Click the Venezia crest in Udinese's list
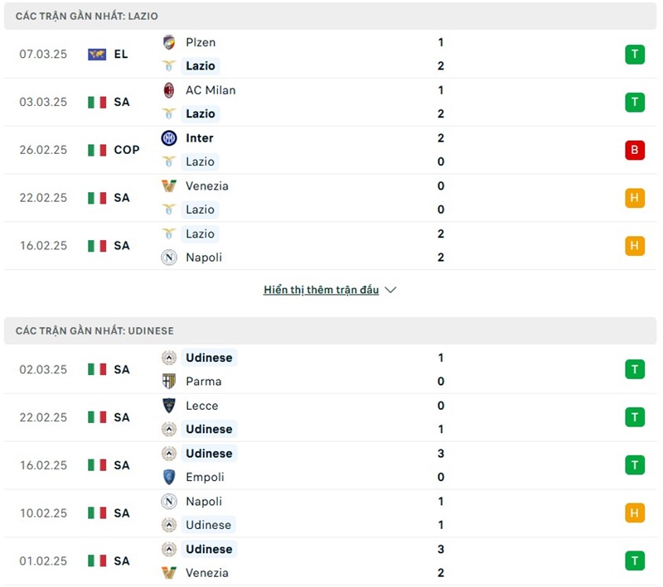 pos(169,573)
